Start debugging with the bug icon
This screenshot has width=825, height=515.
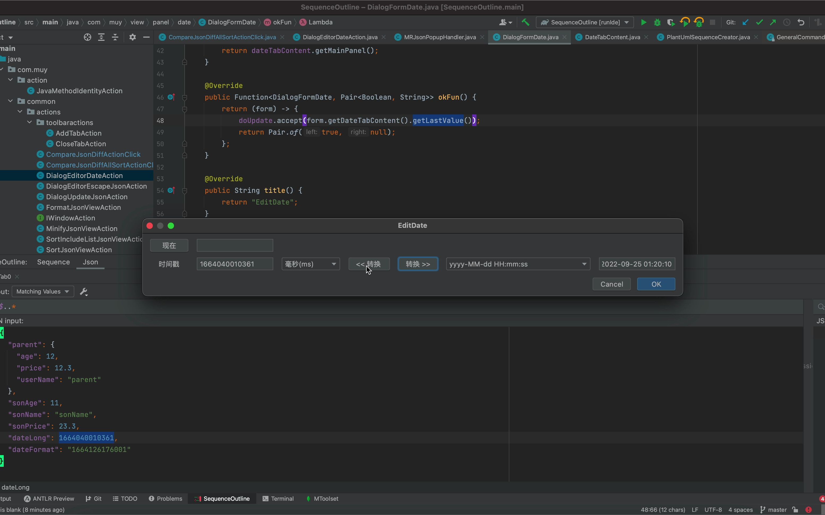click(x=657, y=23)
